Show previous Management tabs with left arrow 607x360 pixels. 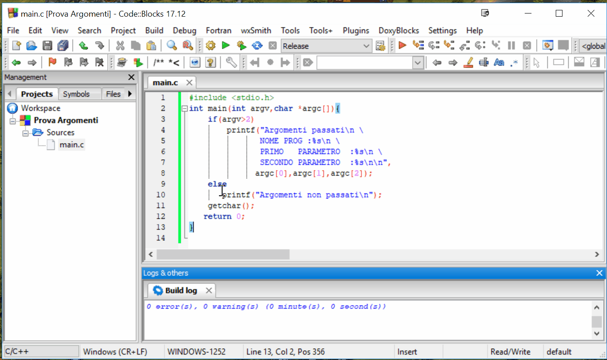click(x=9, y=94)
